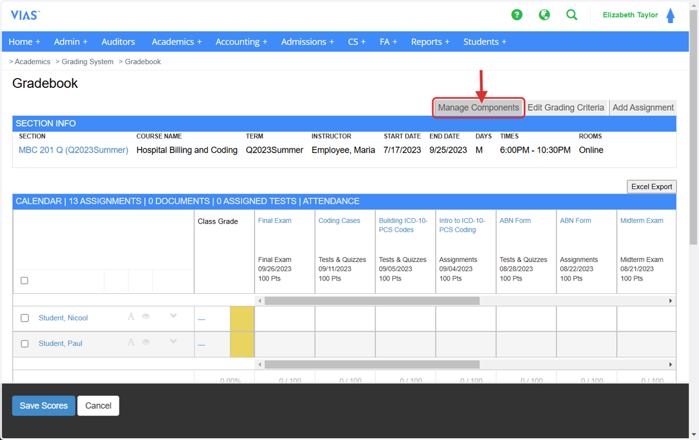Click the CALENDAR | 13 ASSIGNMENTS header bar

coord(344,201)
